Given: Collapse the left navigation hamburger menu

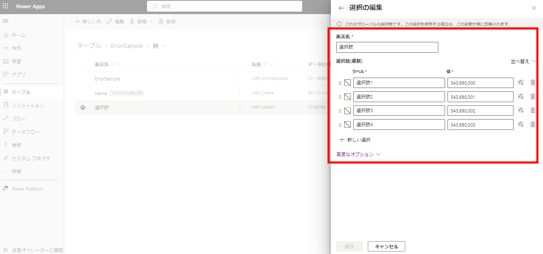Looking at the screenshot, I should pyautogui.click(x=6, y=21).
